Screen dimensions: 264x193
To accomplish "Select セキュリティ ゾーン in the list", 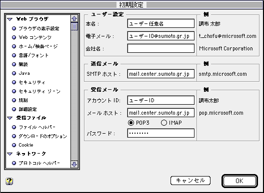I will pyautogui.click(x=39, y=91).
